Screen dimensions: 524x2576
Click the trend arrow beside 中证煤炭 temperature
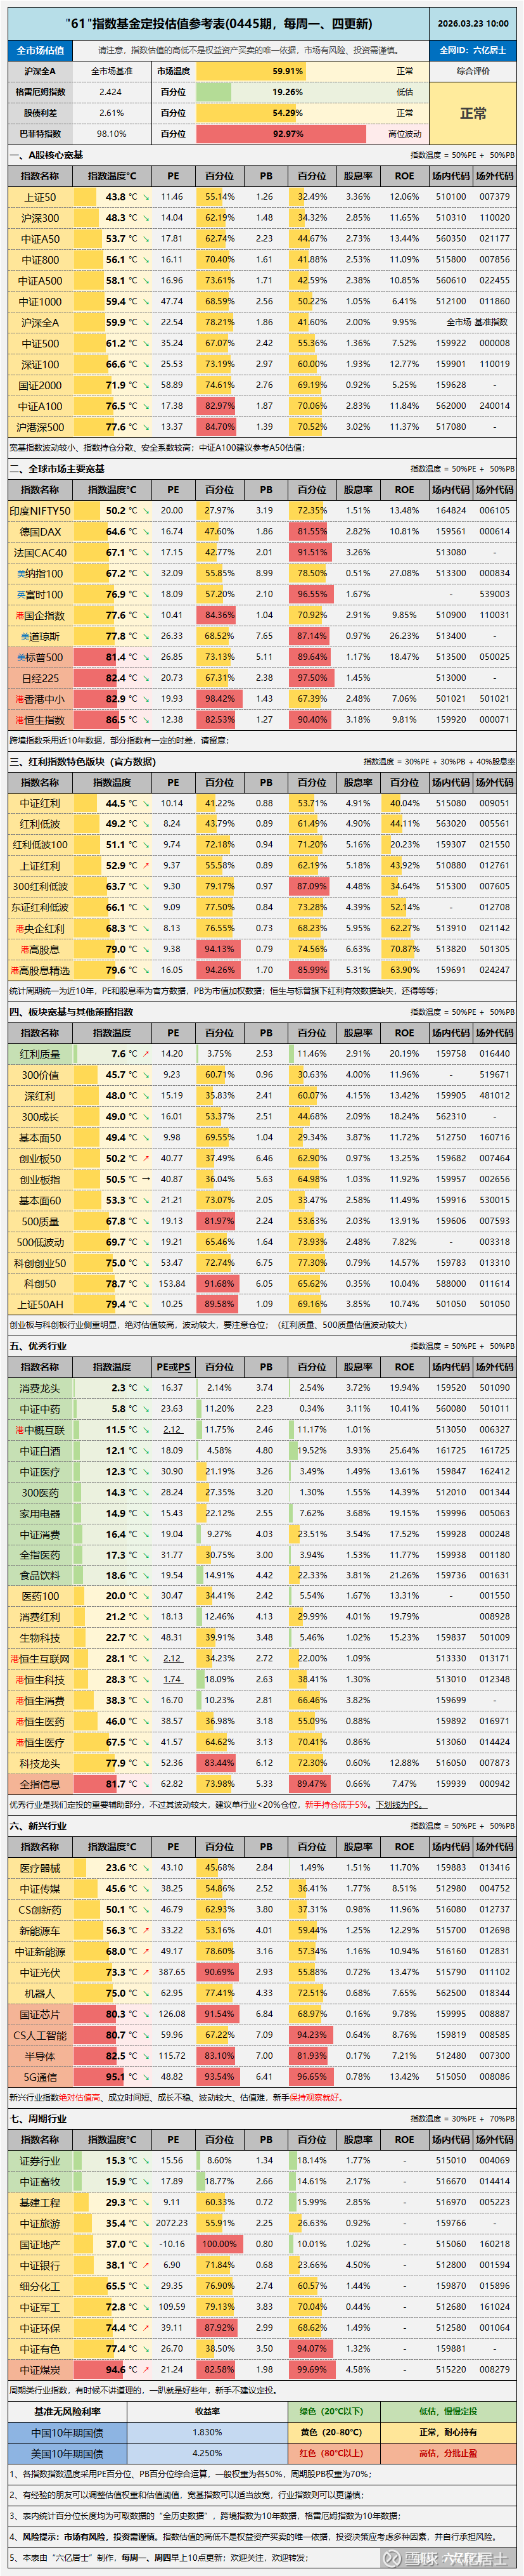click(x=146, y=2369)
